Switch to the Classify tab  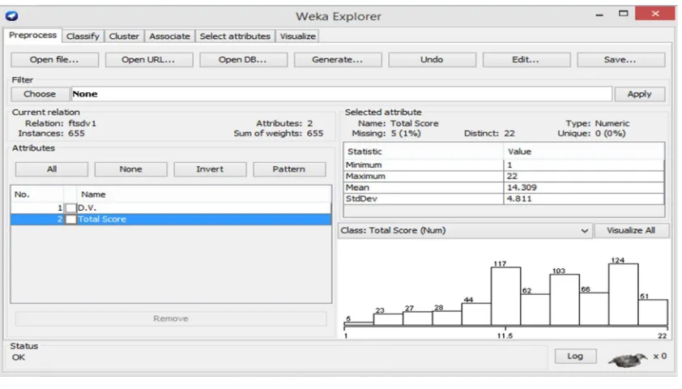click(x=83, y=36)
